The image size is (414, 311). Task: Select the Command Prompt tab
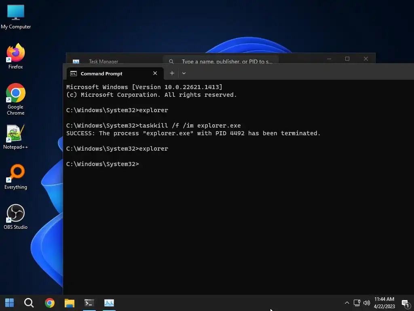[115, 74]
